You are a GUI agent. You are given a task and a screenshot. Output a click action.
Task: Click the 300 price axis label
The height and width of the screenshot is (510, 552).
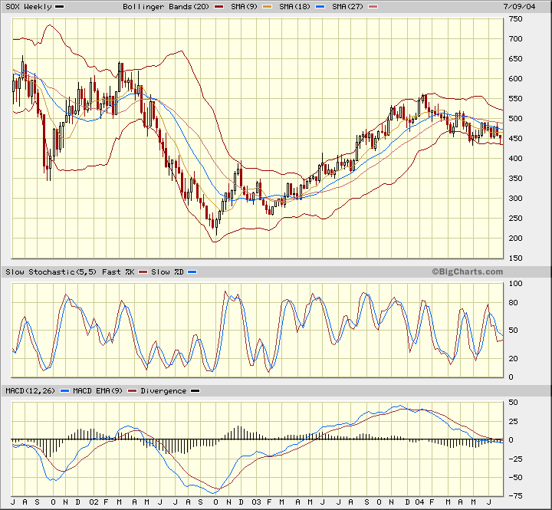[515, 199]
